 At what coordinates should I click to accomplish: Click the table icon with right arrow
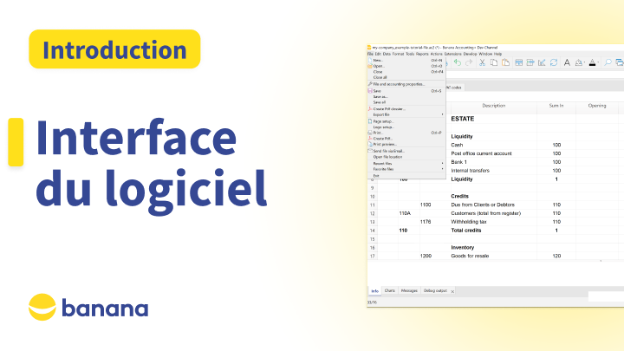530,62
